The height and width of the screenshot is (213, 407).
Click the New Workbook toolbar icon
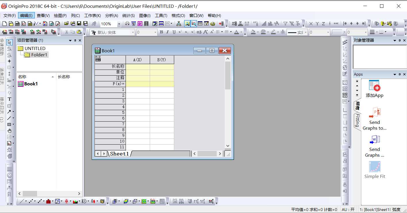pos(17,24)
